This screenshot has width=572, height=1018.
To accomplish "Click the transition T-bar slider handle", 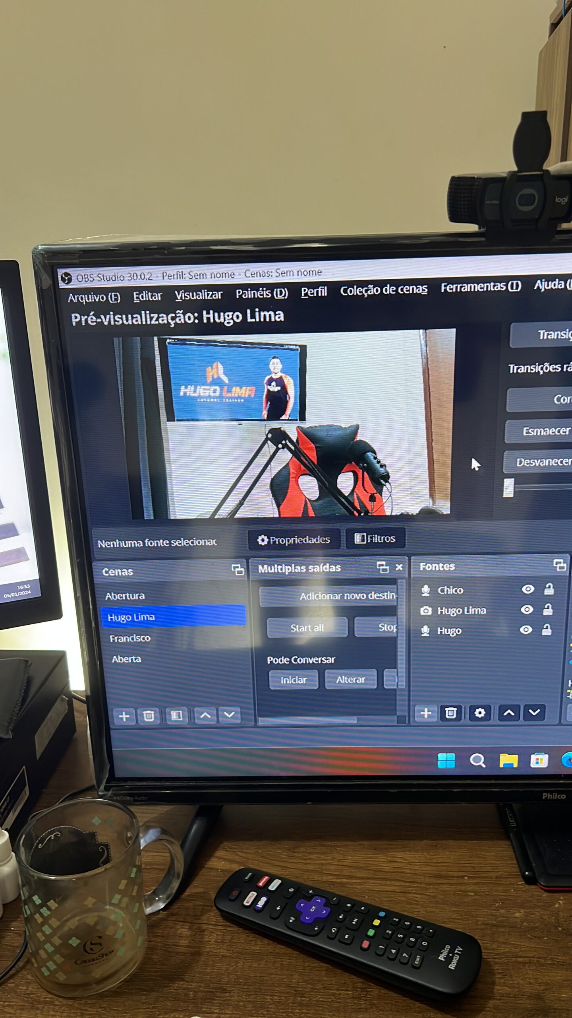I will (508, 488).
